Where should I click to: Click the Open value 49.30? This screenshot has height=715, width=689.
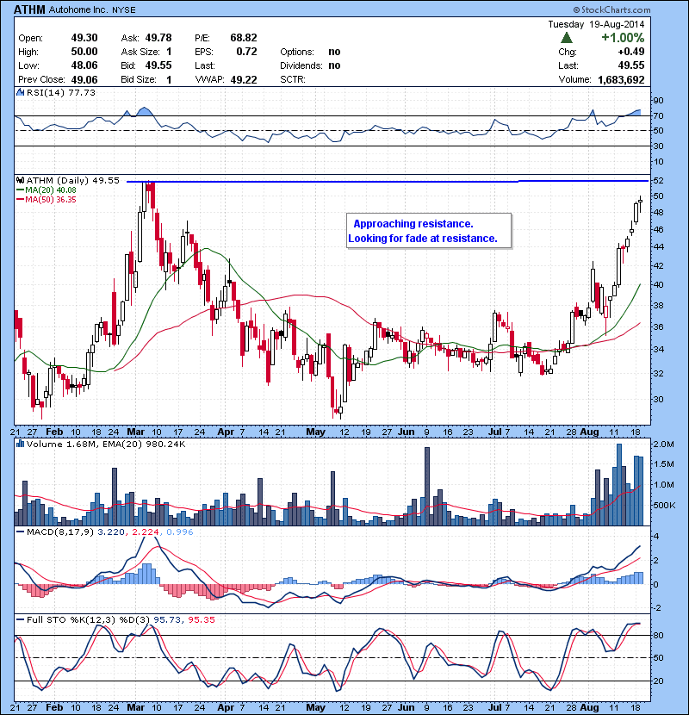coord(84,38)
